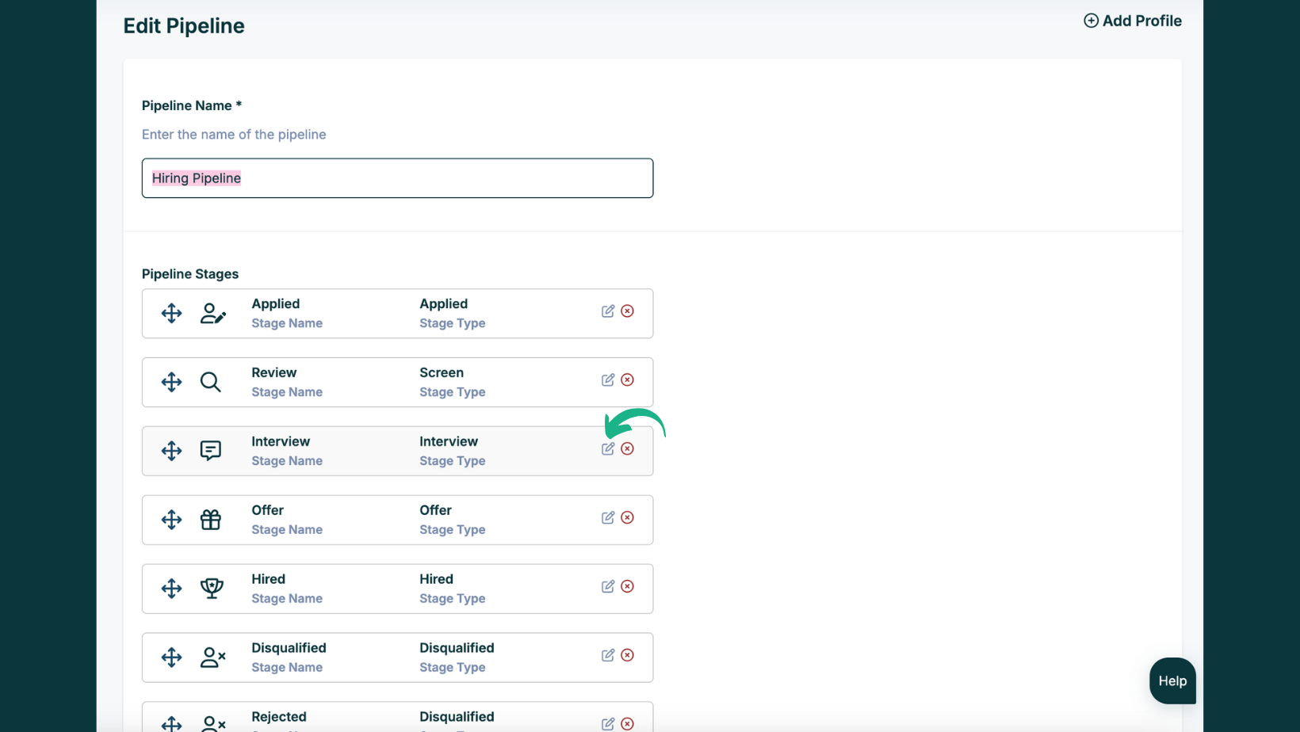The height and width of the screenshot is (732, 1300).
Task: Open the Help widget
Action: pyautogui.click(x=1172, y=681)
